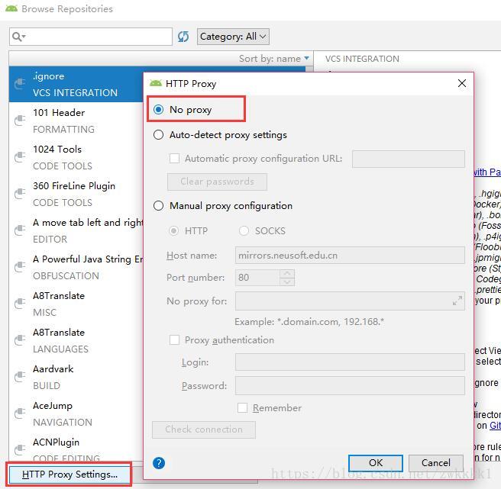501x489 pixels.
Task: Click the Aardvark plugin icon
Action: (20, 377)
